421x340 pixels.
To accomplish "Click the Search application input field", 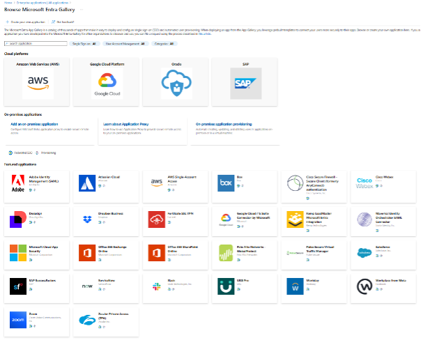I will tap(36, 43).
